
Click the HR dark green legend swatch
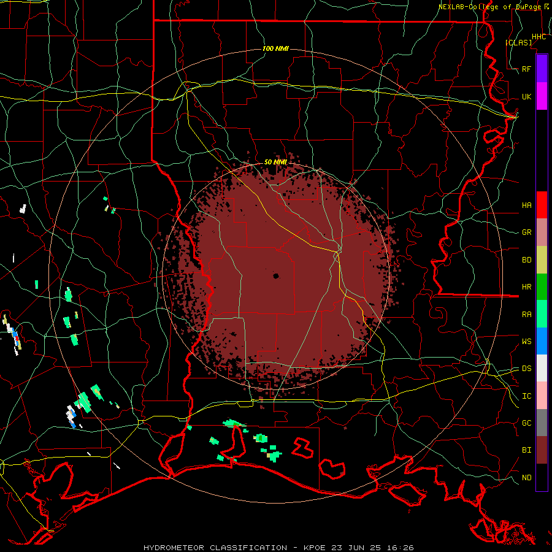coord(542,287)
